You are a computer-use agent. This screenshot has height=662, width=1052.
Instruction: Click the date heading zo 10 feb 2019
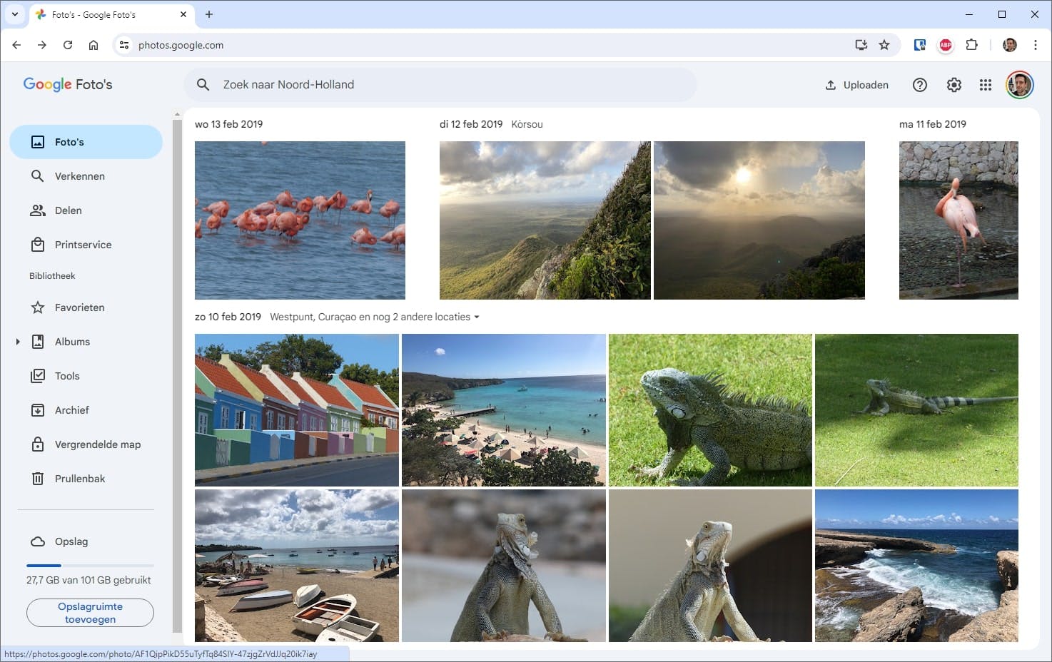[x=228, y=317]
